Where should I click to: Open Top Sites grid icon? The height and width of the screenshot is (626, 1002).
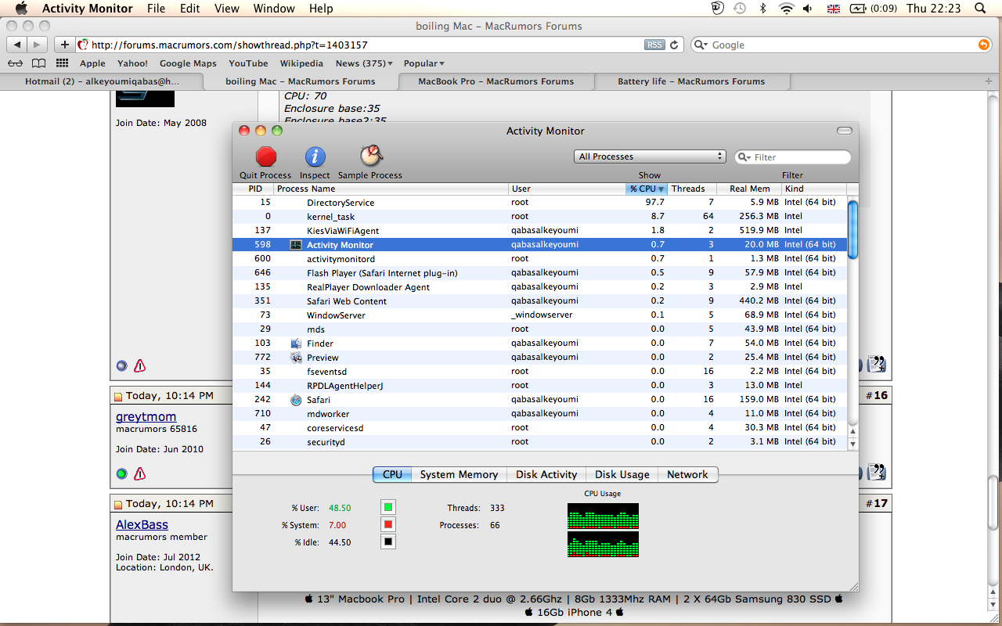pos(62,63)
